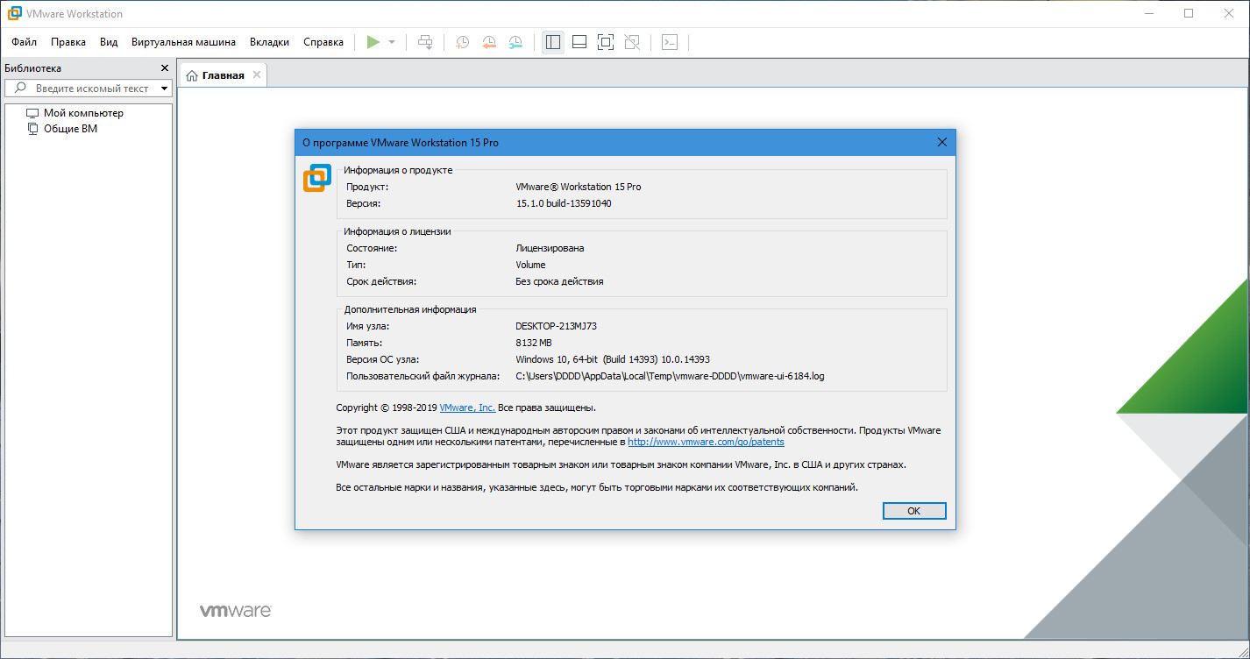
Task: Switch to Unity mode
Action: [x=632, y=41]
